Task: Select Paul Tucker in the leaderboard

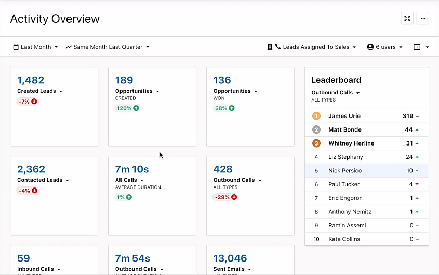Action: pos(366,184)
